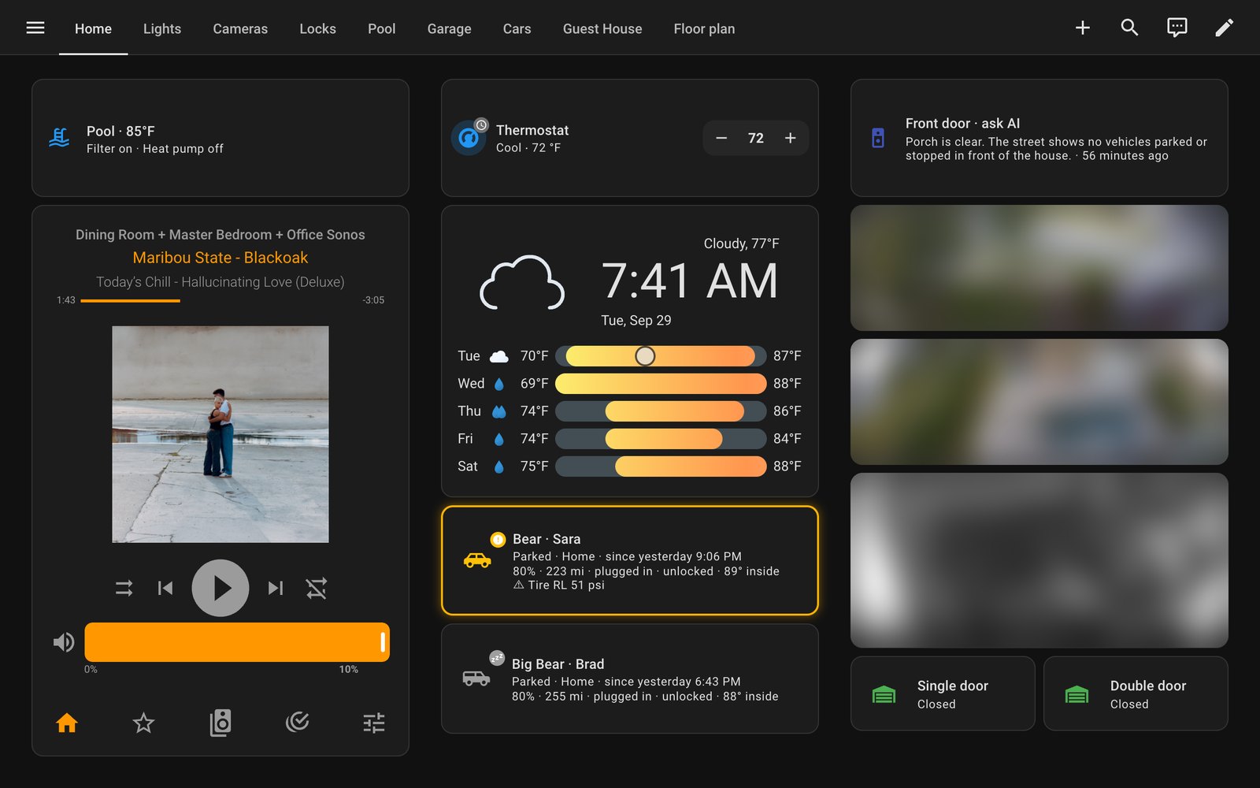The height and width of the screenshot is (788, 1260).
Task: Open the queue icon in media player
Action: point(297,722)
